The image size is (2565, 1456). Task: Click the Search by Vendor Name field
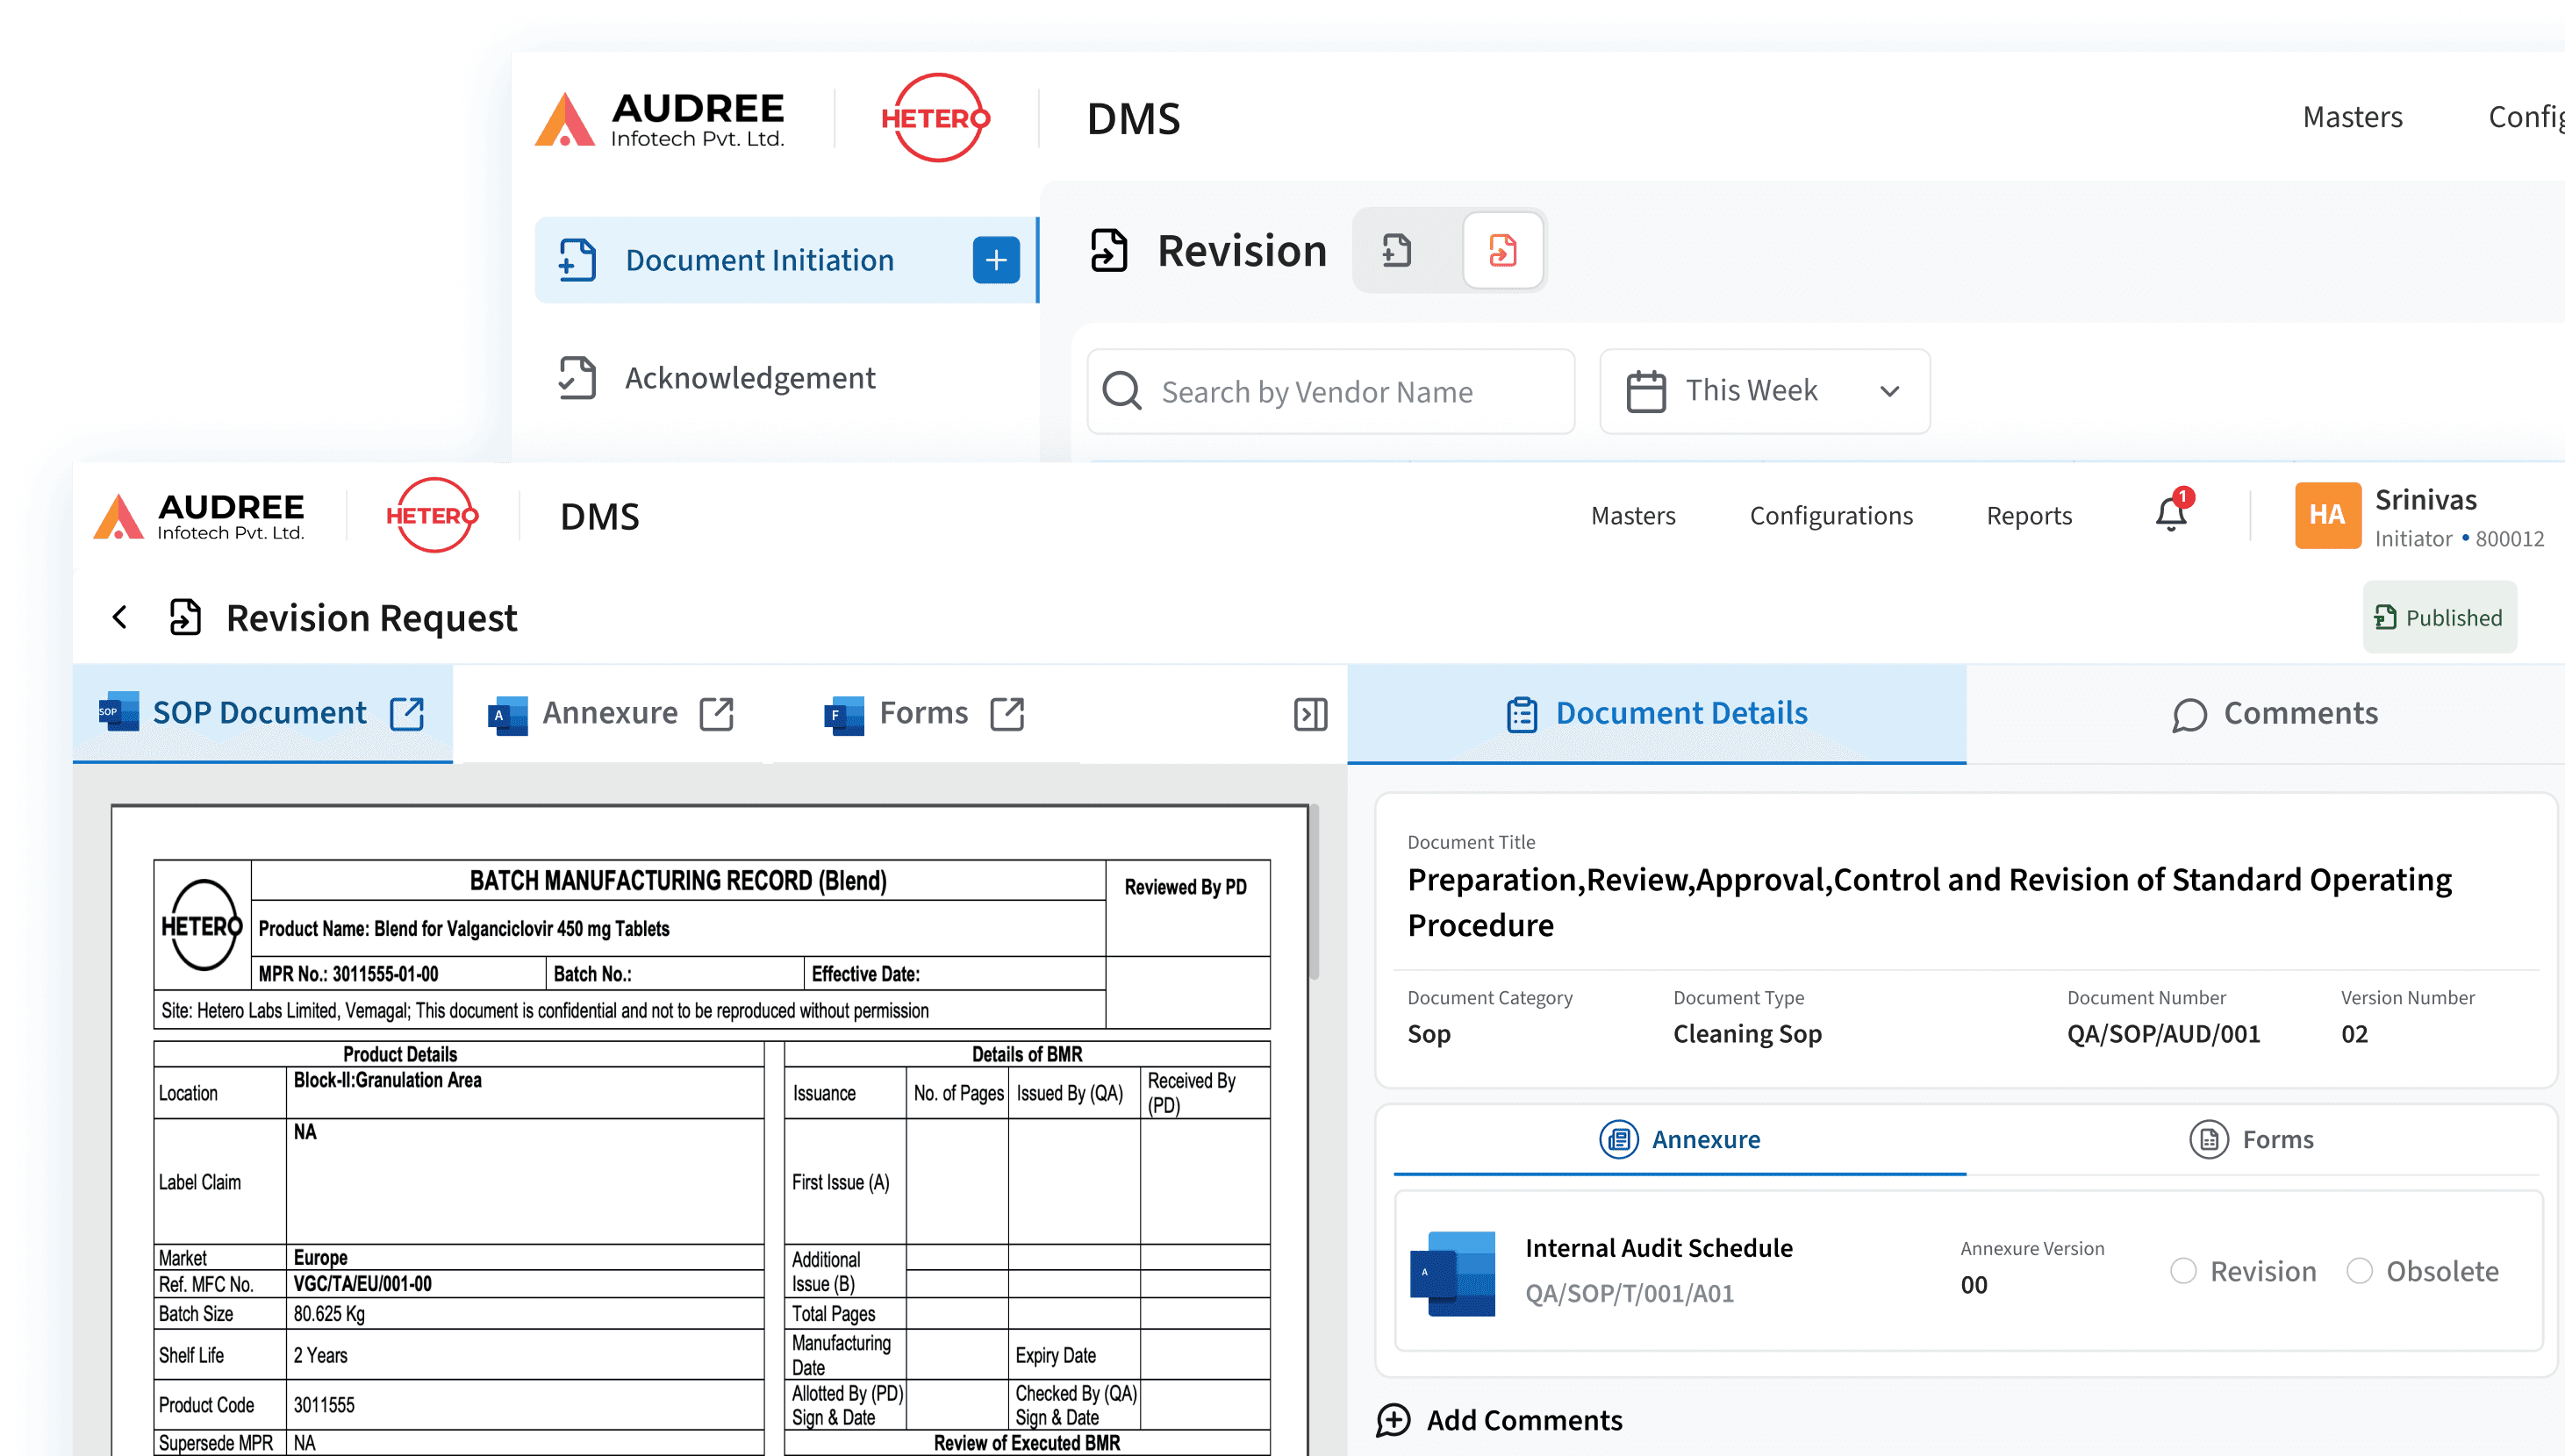point(1330,392)
